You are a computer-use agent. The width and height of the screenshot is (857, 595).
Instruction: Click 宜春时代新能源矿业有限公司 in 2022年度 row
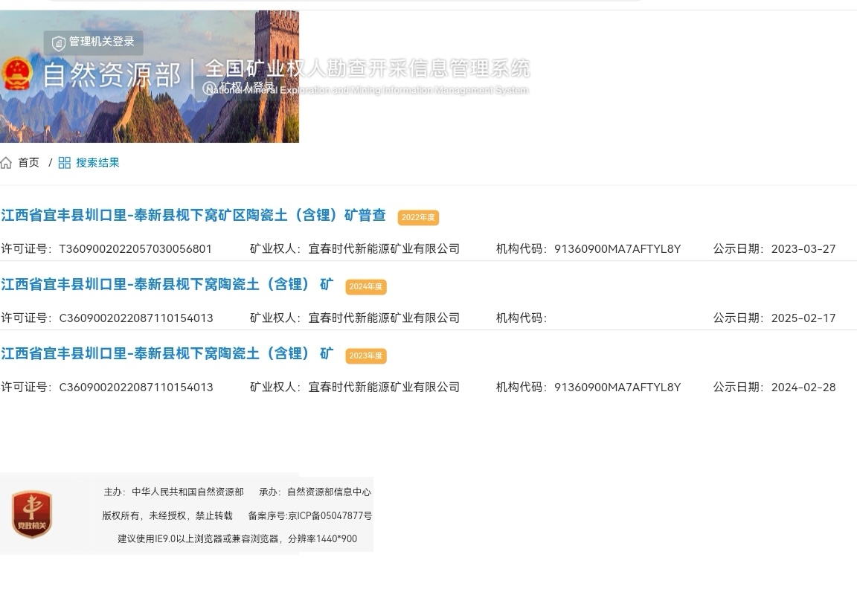(x=384, y=249)
